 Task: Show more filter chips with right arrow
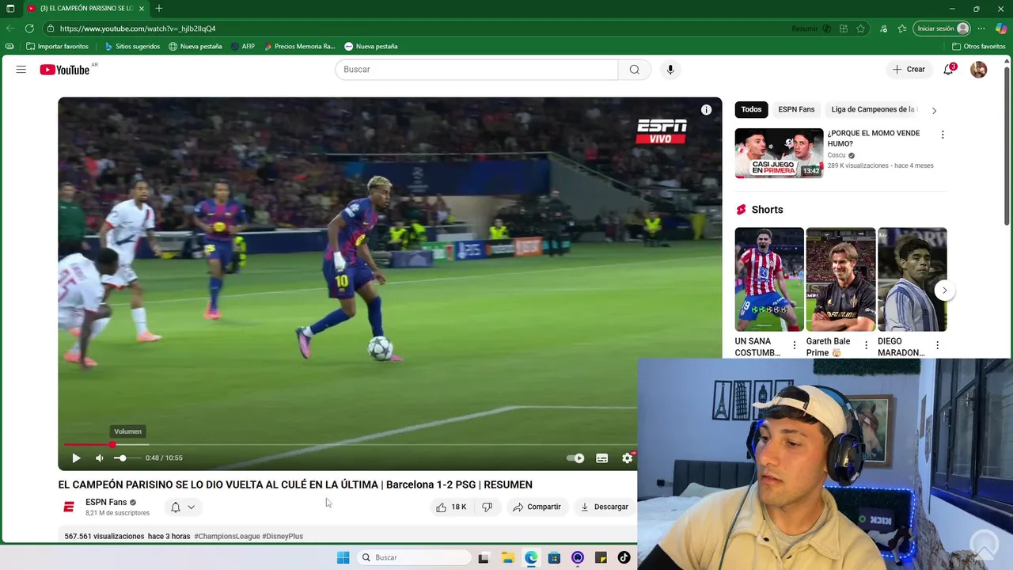(934, 110)
